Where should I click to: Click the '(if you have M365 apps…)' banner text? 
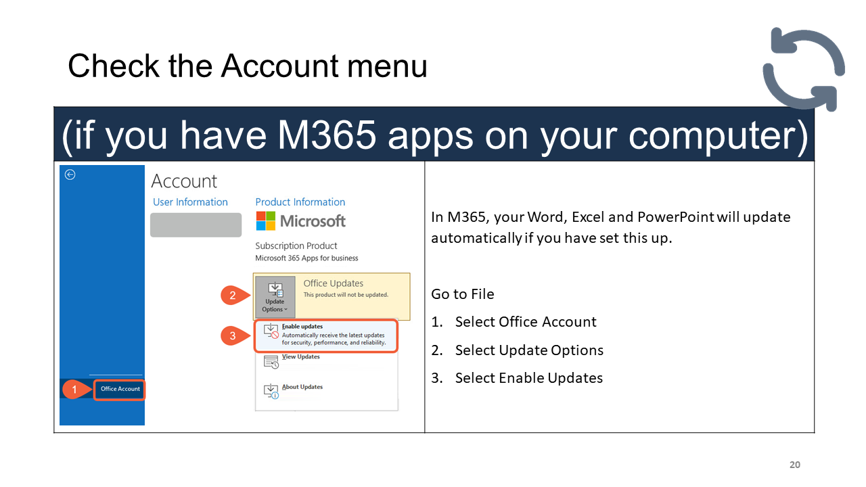(x=434, y=134)
